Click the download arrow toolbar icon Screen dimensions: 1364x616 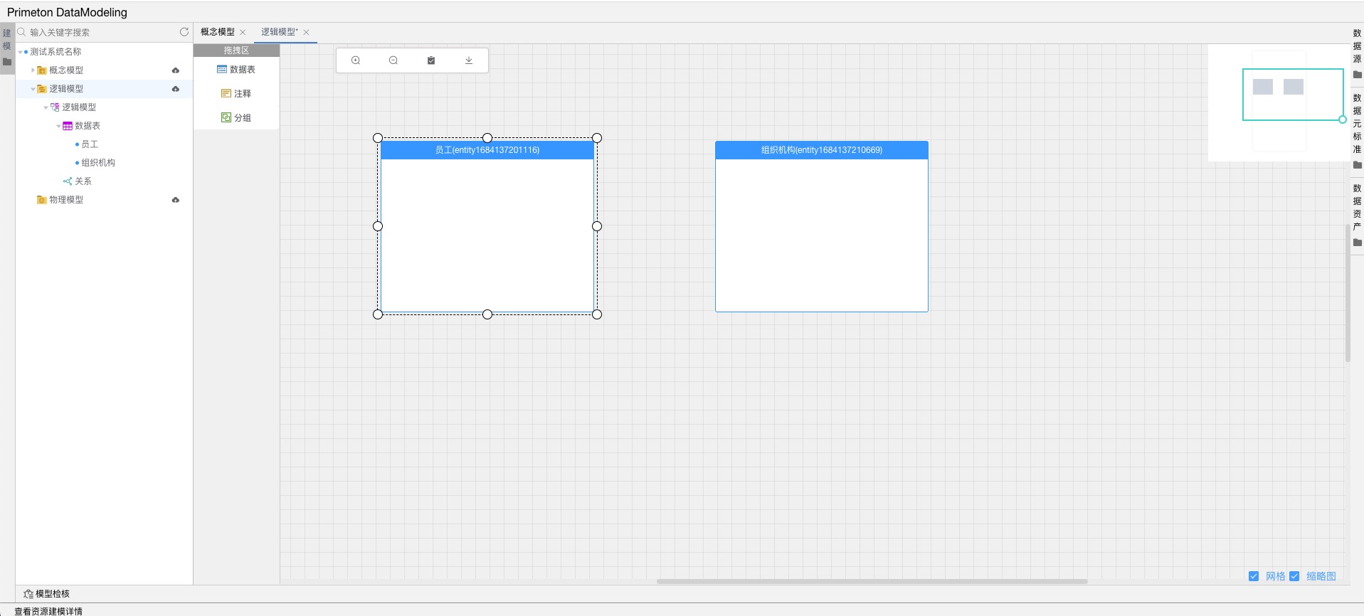coord(469,60)
